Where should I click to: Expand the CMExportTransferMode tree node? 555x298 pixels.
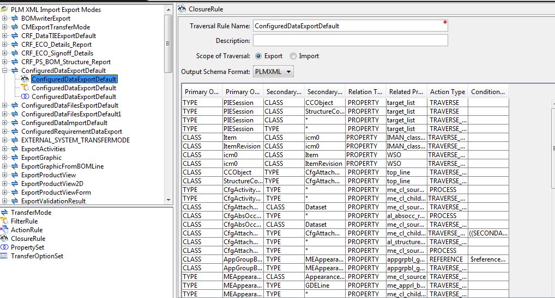click(4, 27)
